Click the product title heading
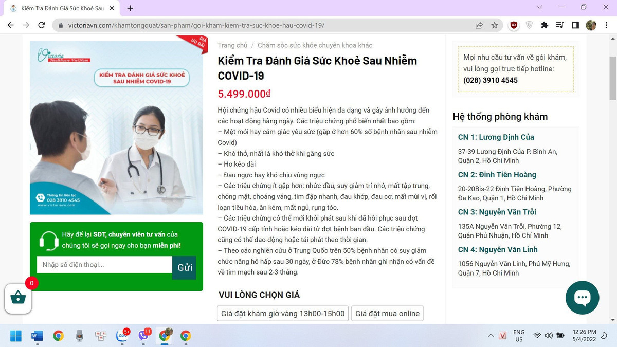Screen dimensions: 617x347 pos(317,68)
